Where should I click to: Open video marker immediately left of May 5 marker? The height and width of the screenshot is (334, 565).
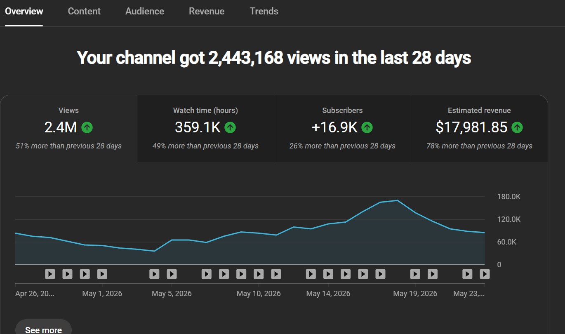154,274
